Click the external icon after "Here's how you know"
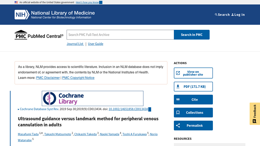 (101, 2)
